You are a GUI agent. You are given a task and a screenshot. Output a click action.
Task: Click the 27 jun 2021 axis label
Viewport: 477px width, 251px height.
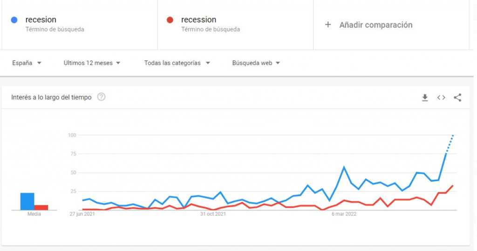[82, 214]
